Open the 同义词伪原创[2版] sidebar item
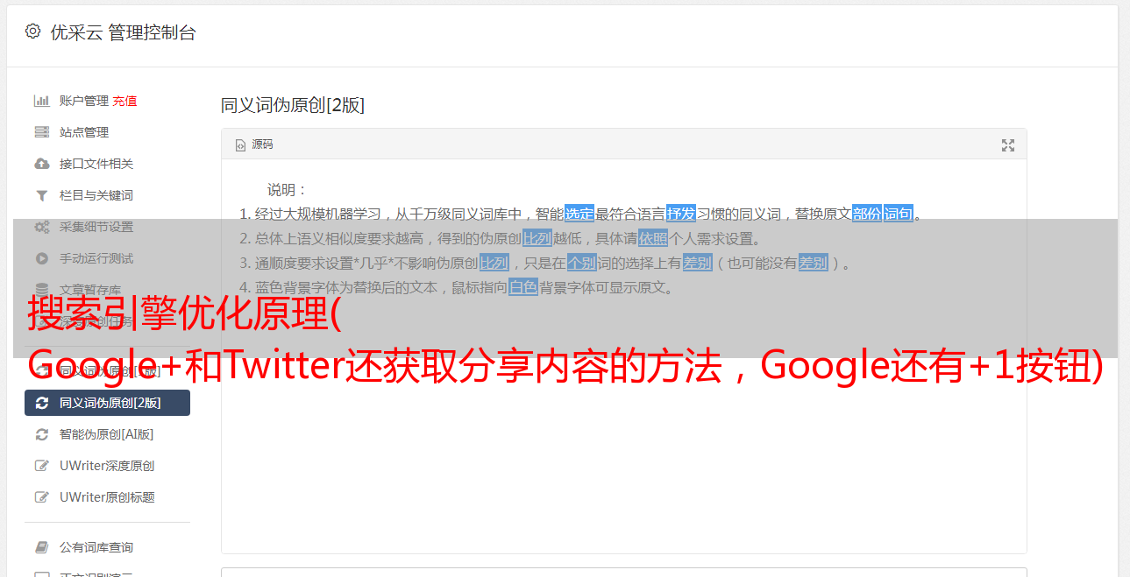The width and height of the screenshot is (1130, 577). coord(107,403)
